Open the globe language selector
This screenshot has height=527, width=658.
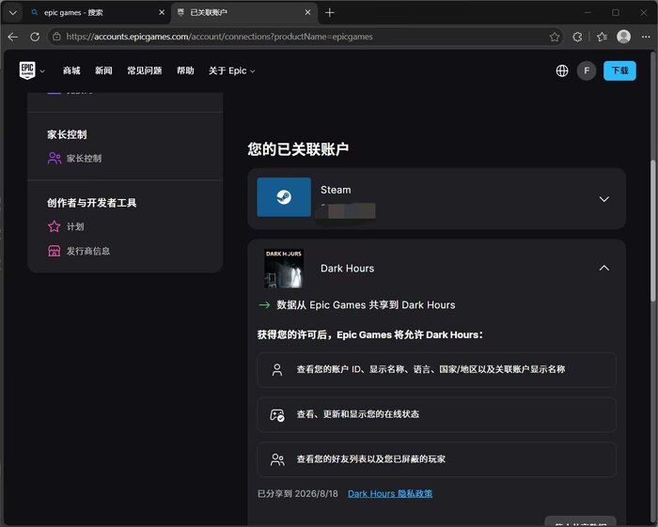pos(562,70)
